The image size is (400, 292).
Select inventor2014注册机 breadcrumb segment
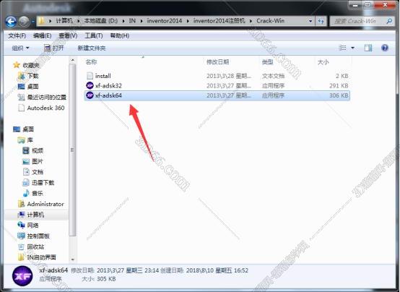(219, 21)
